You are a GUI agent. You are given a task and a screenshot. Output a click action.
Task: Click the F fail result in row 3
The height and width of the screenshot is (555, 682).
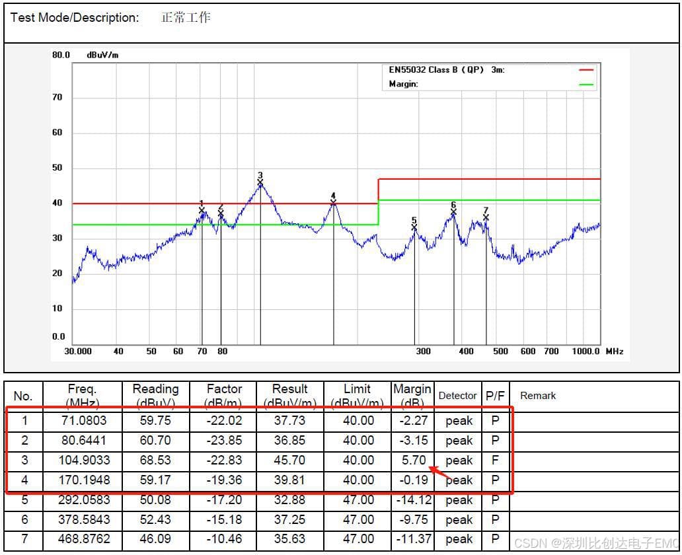tap(495, 460)
